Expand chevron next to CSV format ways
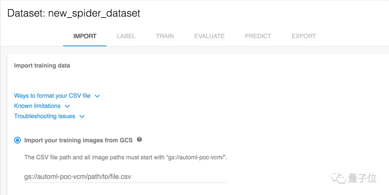Image resolution: width=389 pixels, height=195 pixels. pyautogui.click(x=97, y=96)
